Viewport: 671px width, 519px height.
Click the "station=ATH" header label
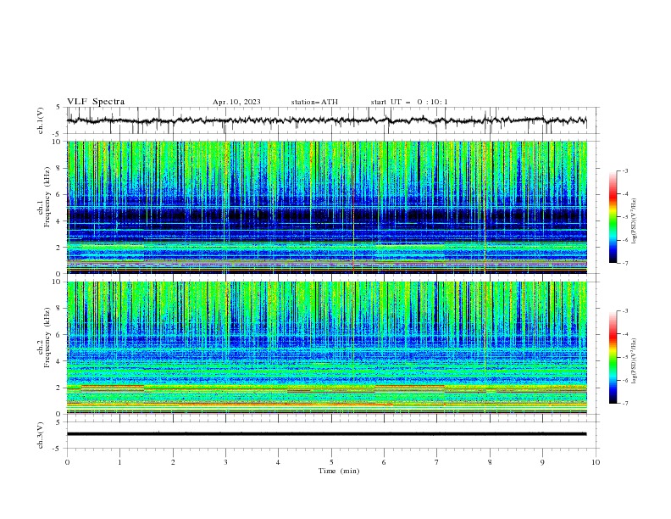314,102
